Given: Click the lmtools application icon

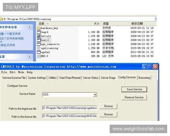Looking at the screenshot, I should pos(39,36).
